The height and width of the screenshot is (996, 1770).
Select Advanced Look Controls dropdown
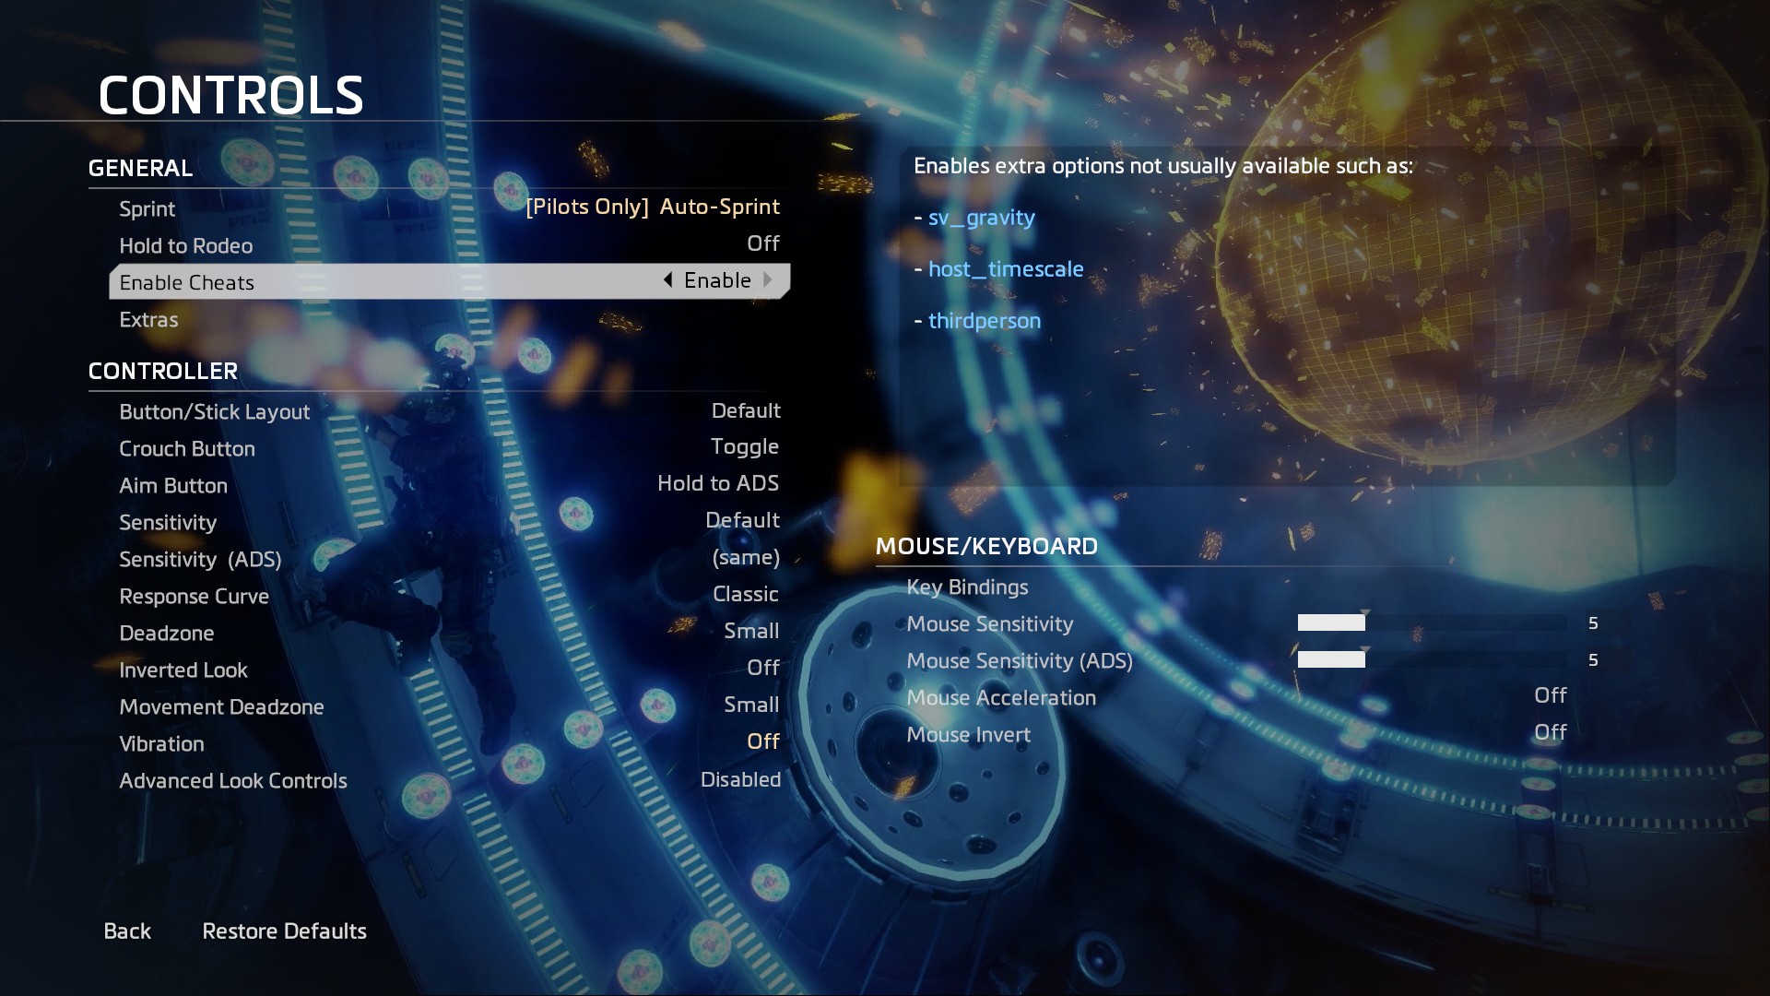pos(739,779)
